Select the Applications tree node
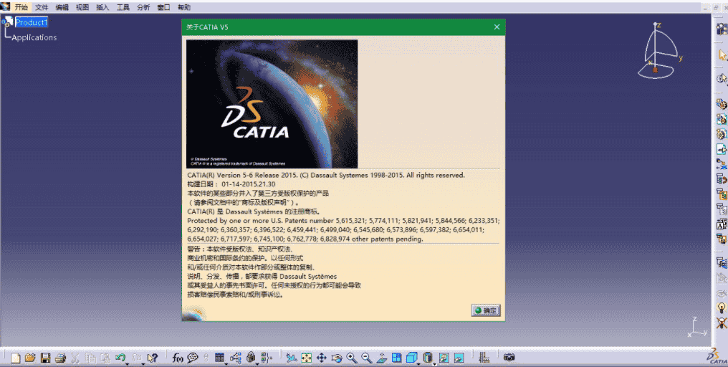The image size is (728, 367). pos(34,37)
